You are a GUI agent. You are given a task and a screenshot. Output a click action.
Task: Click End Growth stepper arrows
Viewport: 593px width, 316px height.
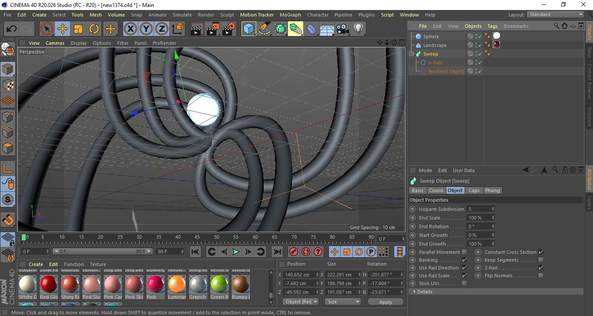pos(492,244)
